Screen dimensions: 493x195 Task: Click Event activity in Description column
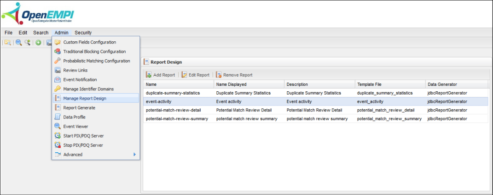(319, 101)
